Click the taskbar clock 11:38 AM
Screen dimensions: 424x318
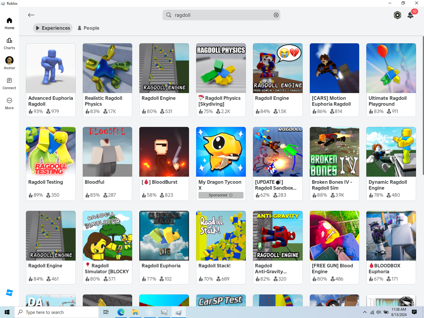[399, 309]
